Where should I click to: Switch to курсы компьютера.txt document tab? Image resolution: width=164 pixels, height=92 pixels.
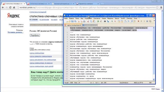click(73, 25)
